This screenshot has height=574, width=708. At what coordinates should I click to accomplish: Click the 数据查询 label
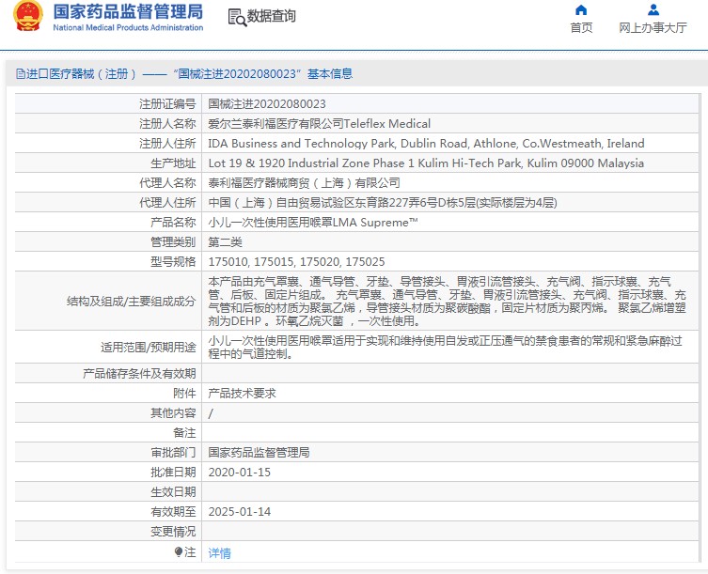tap(271, 16)
